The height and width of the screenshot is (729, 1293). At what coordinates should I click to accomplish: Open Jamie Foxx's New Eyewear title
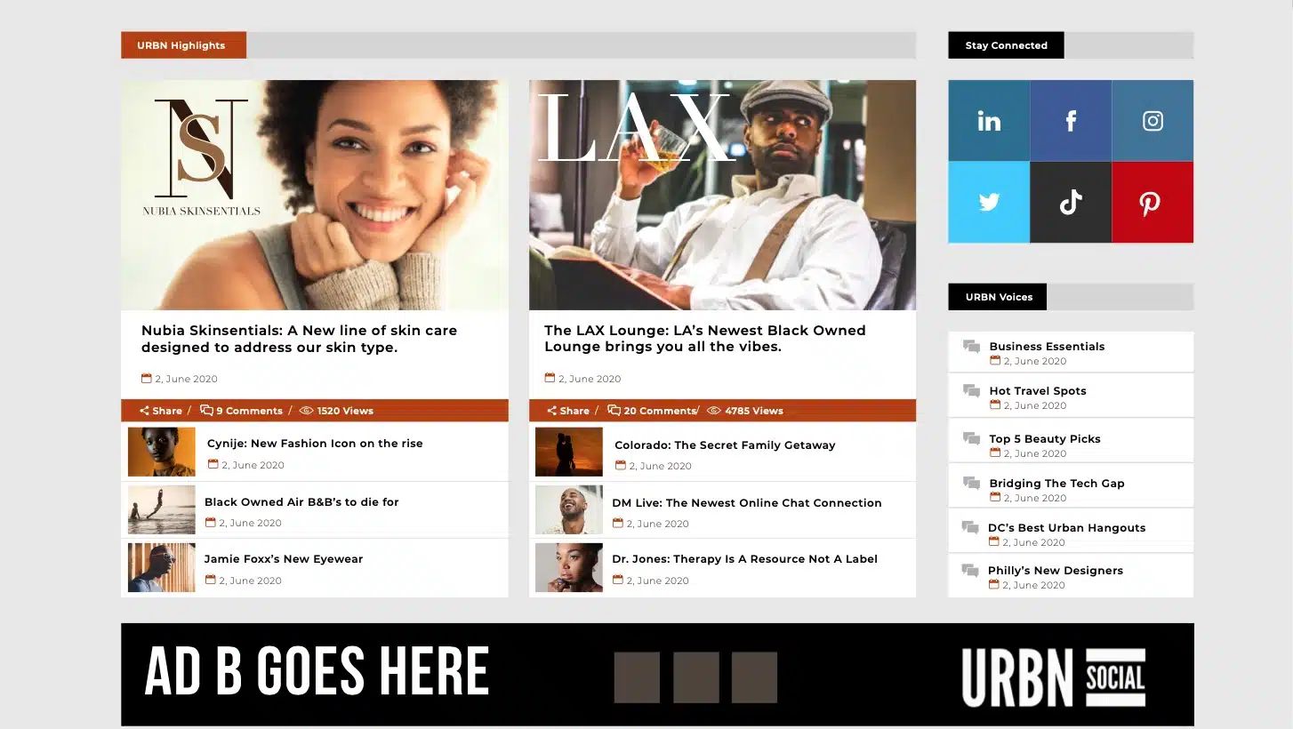click(284, 559)
